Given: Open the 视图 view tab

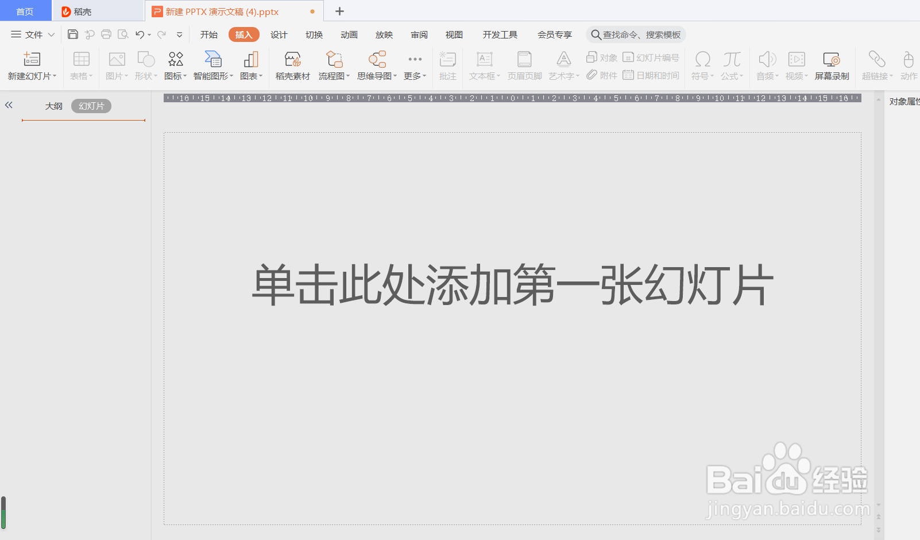Looking at the screenshot, I should (x=454, y=34).
